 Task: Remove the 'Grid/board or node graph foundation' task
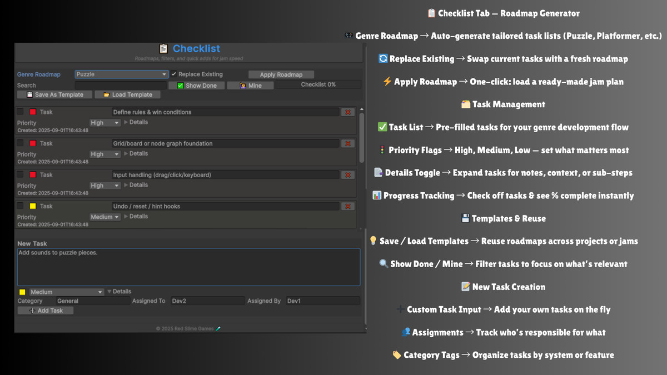[348, 143]
